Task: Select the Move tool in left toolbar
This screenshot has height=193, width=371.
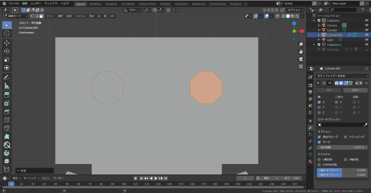Action: 7,43
